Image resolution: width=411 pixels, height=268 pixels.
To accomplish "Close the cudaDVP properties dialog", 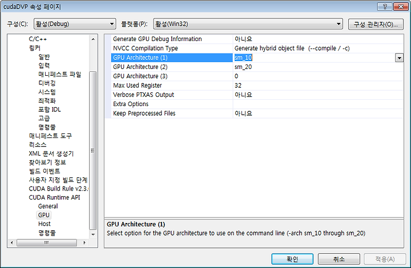I will pos(401,6).
